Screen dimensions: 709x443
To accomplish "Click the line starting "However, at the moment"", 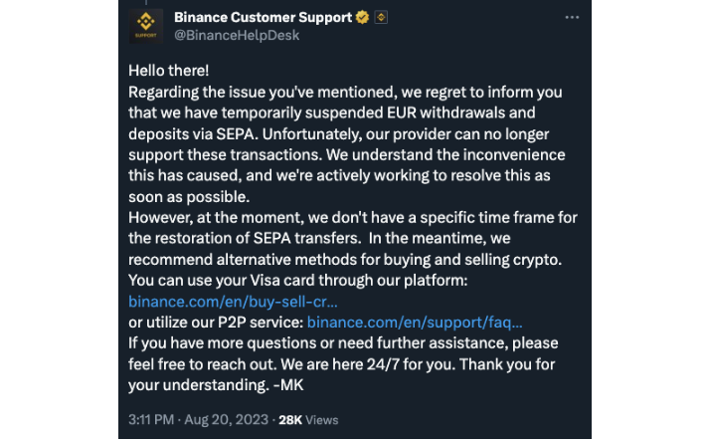I will click(353, 217).
